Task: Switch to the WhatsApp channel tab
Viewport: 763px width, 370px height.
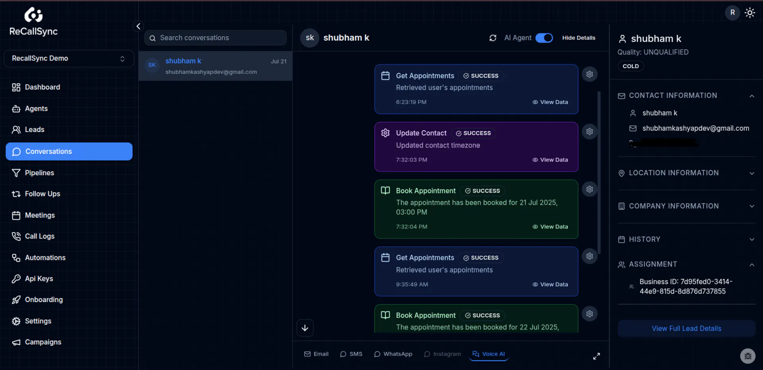Action: (393, 354)
